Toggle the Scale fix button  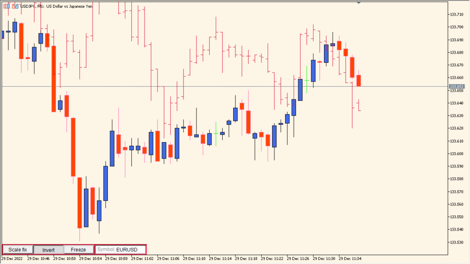point(17,249)
